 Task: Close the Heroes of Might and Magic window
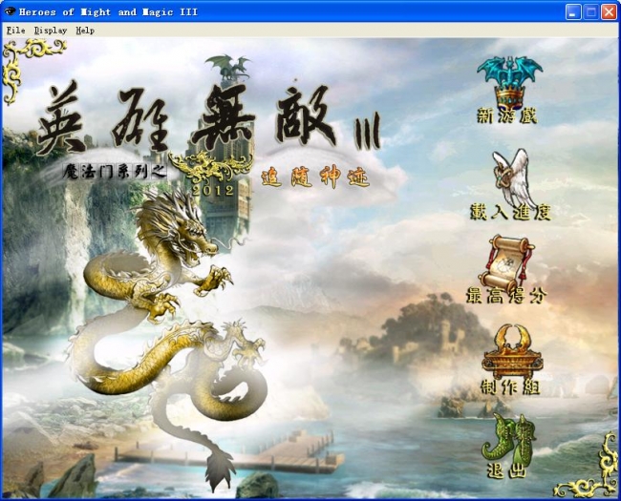pyautogui.click(x=608, y=11)
